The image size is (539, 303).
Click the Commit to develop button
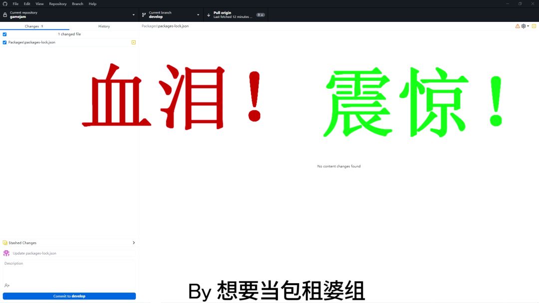(x=69, y=296)
